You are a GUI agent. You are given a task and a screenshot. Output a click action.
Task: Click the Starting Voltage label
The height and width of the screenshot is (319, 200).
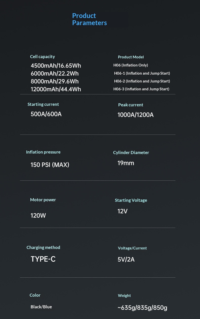pos(131,200)
